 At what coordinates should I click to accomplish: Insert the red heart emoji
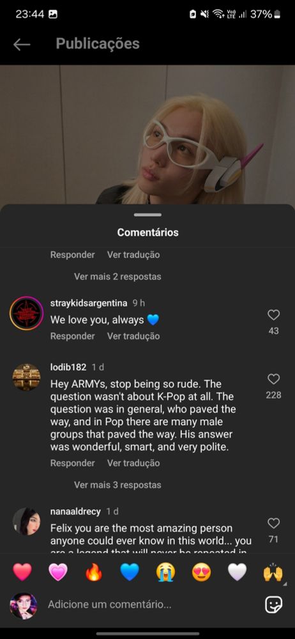[22, 572]
